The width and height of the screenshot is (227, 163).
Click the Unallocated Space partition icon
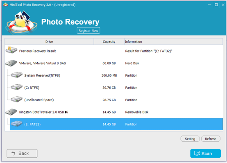tap(16, 99)
